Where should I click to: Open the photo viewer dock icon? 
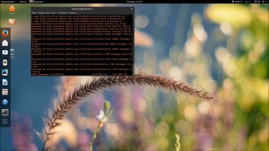pos(5,73)
